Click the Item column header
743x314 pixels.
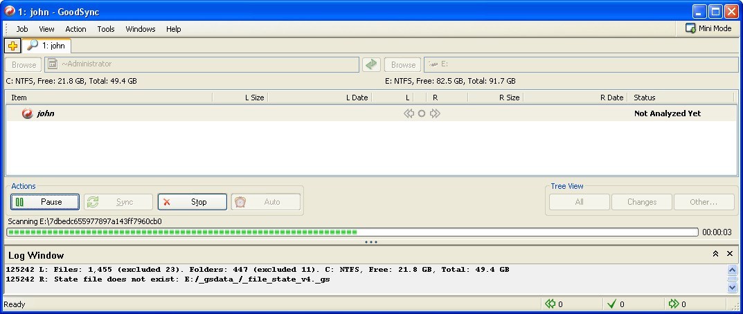pyautogui.click(x=109, y=98)
